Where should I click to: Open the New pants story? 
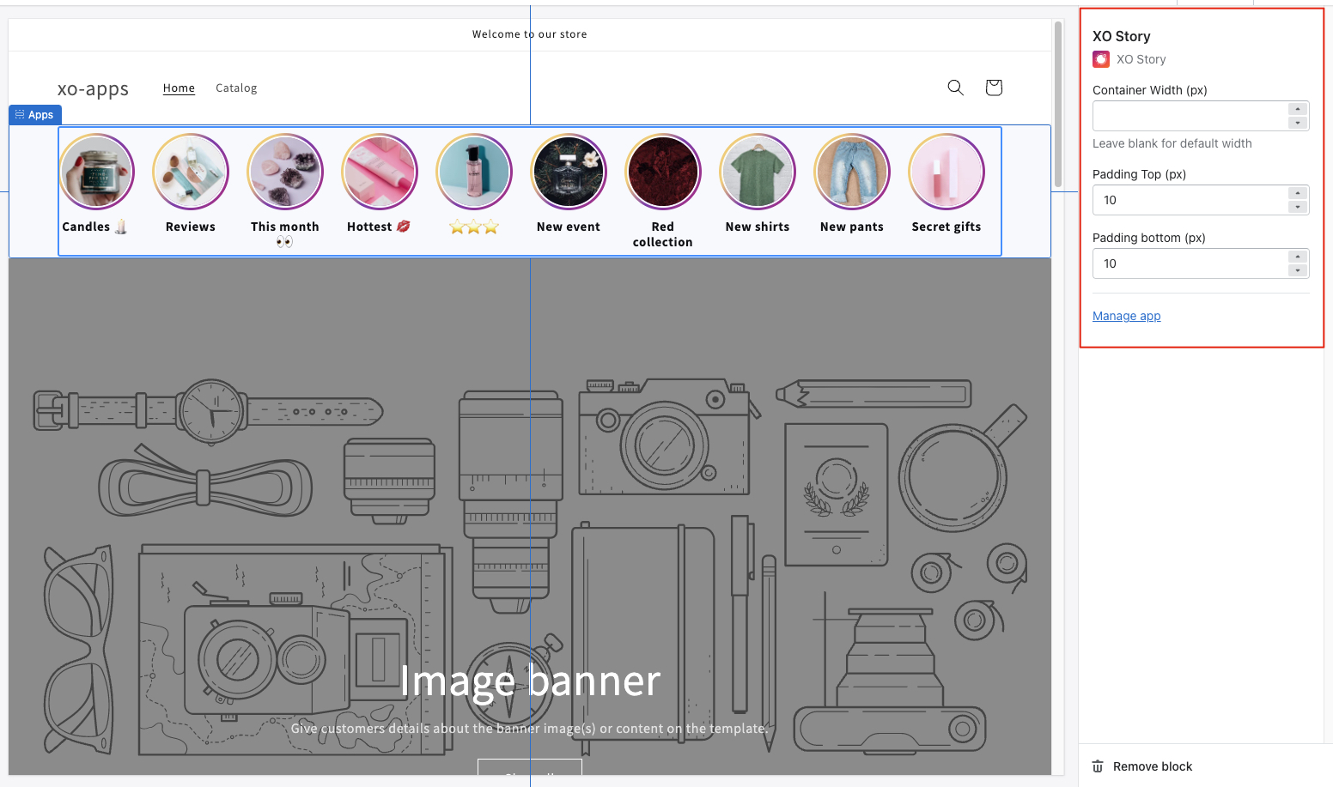[x=852, y=172]
